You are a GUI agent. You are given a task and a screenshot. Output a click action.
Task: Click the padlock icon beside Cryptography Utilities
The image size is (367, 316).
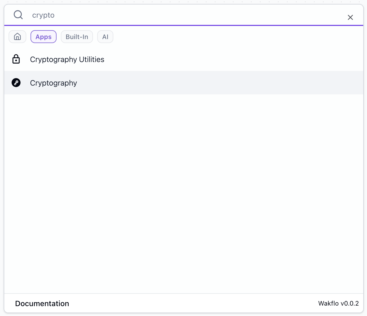point(16,59)
